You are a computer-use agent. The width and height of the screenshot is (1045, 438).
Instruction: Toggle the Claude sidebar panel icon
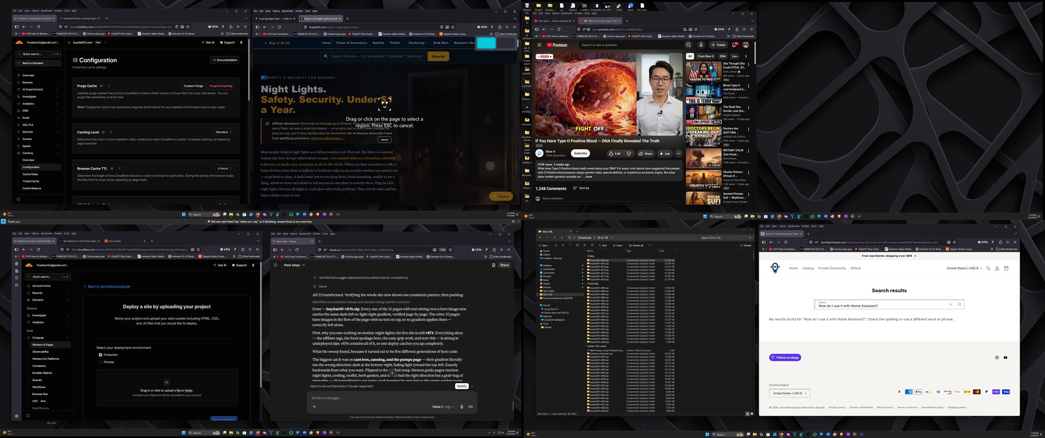(x=275, y=265)
